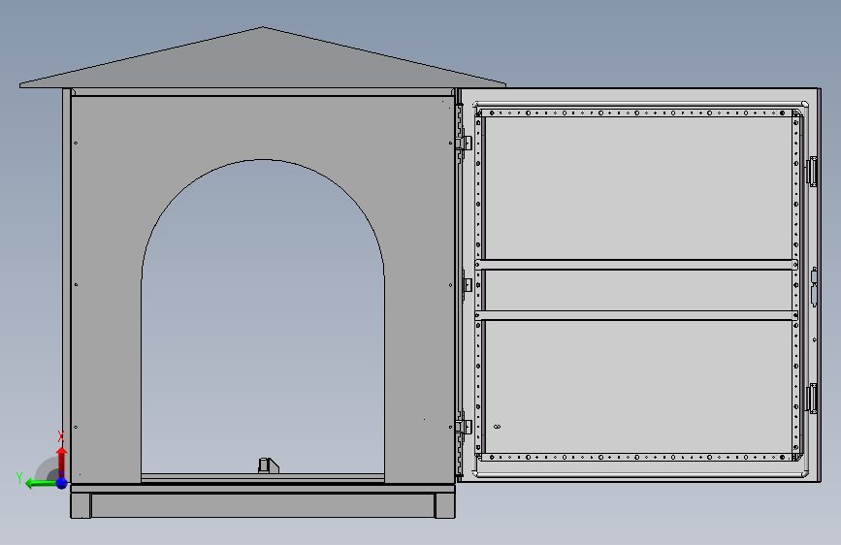Select the pitched roof of the enclosure
This screenshot has height=545, width=841.
[262, 57]
